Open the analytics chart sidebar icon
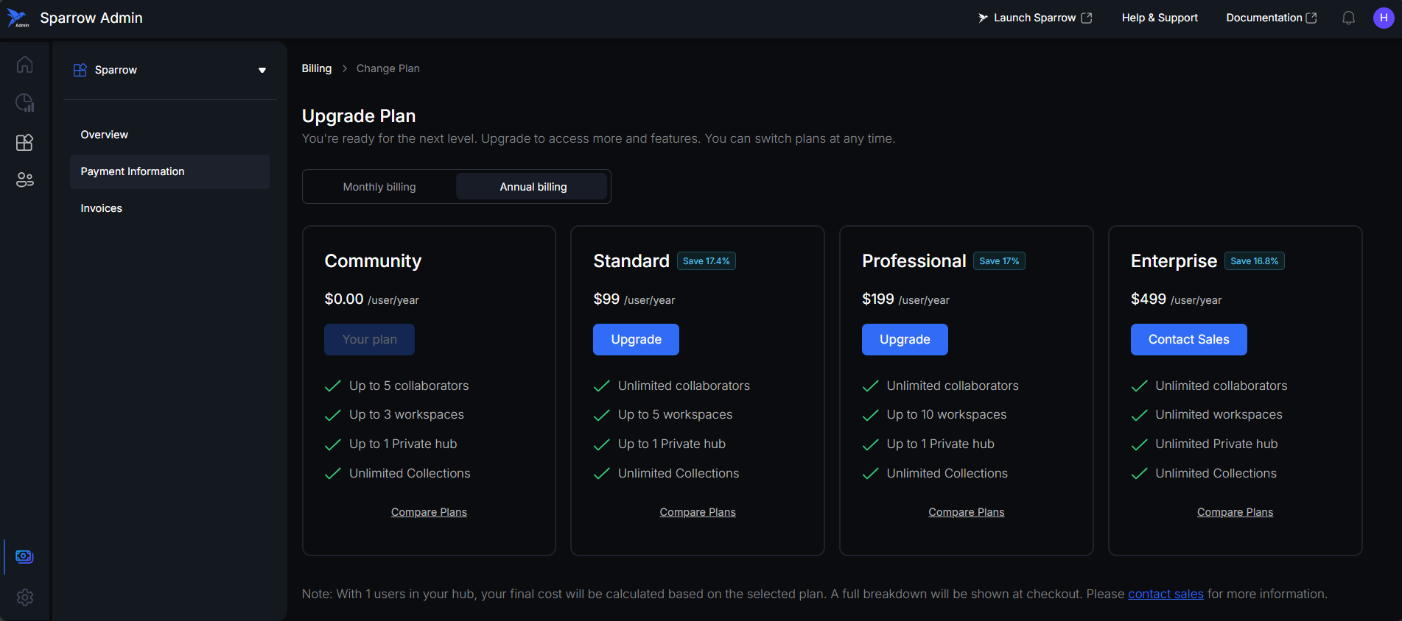The image size is (1402, 621). pos(24,103)
